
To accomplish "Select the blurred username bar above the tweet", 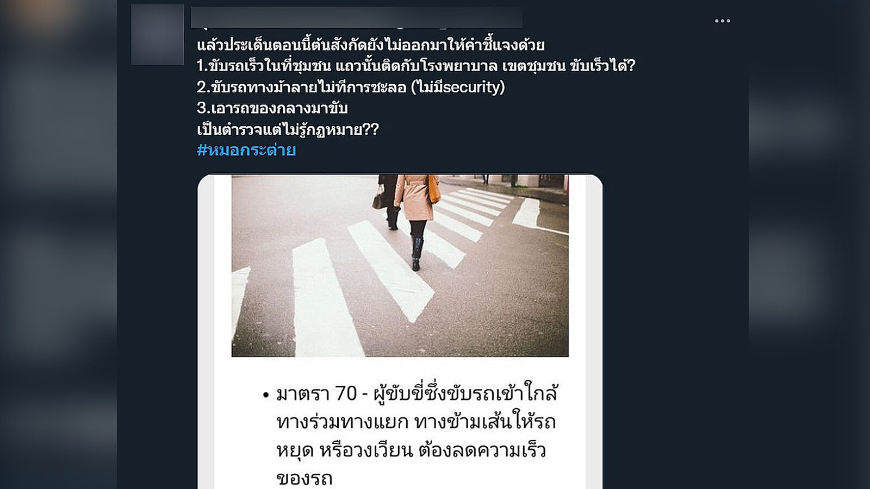I will [356, 17].
